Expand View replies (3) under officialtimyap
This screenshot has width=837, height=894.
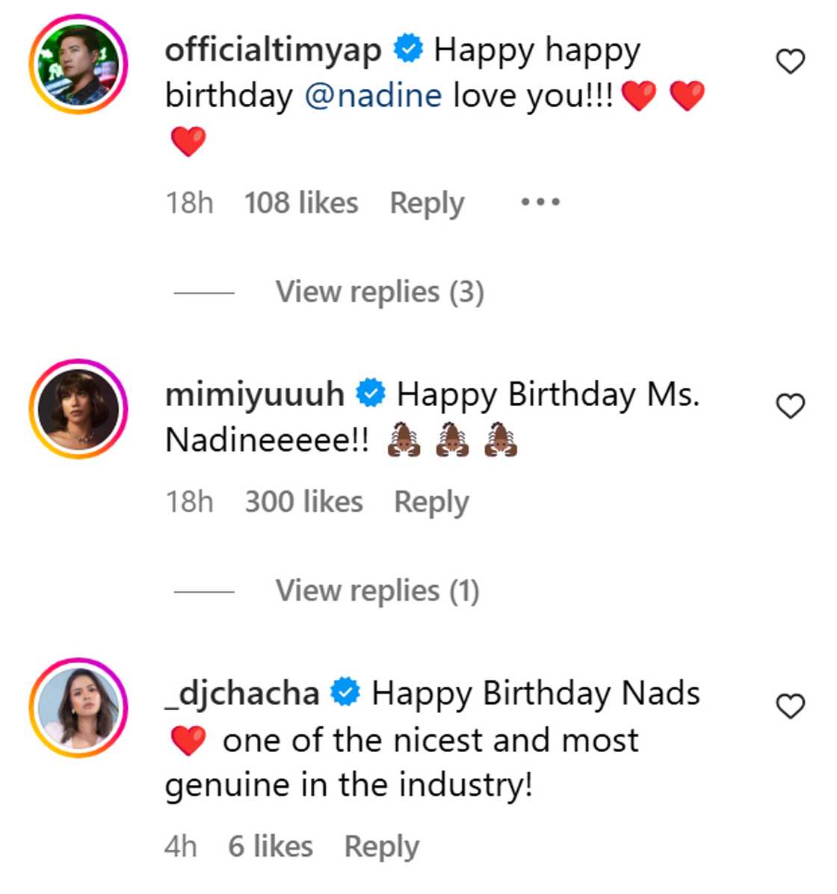(x=380, y=292)
